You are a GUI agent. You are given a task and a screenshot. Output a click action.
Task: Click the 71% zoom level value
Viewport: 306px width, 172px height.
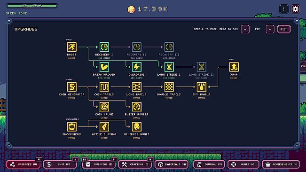tap(258, 29)
